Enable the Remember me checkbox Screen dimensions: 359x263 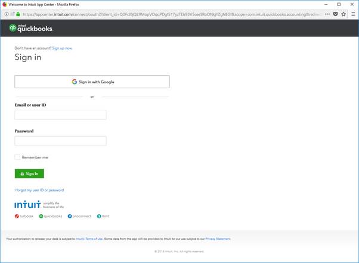pos(17,157)
